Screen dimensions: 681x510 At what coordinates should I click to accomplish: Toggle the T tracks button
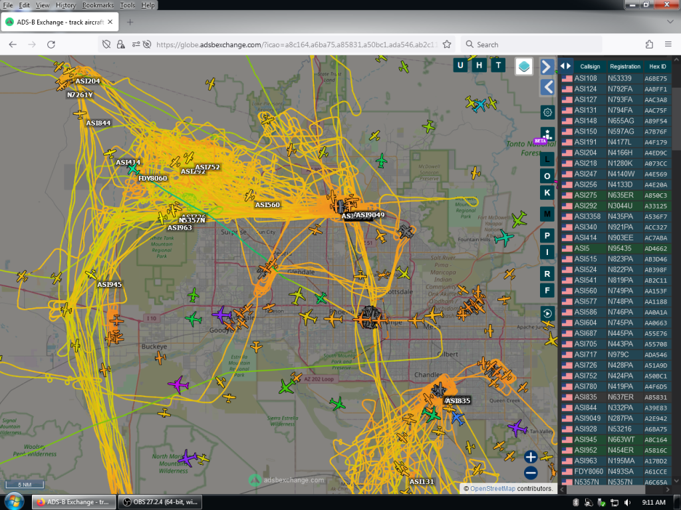(498, 65)
